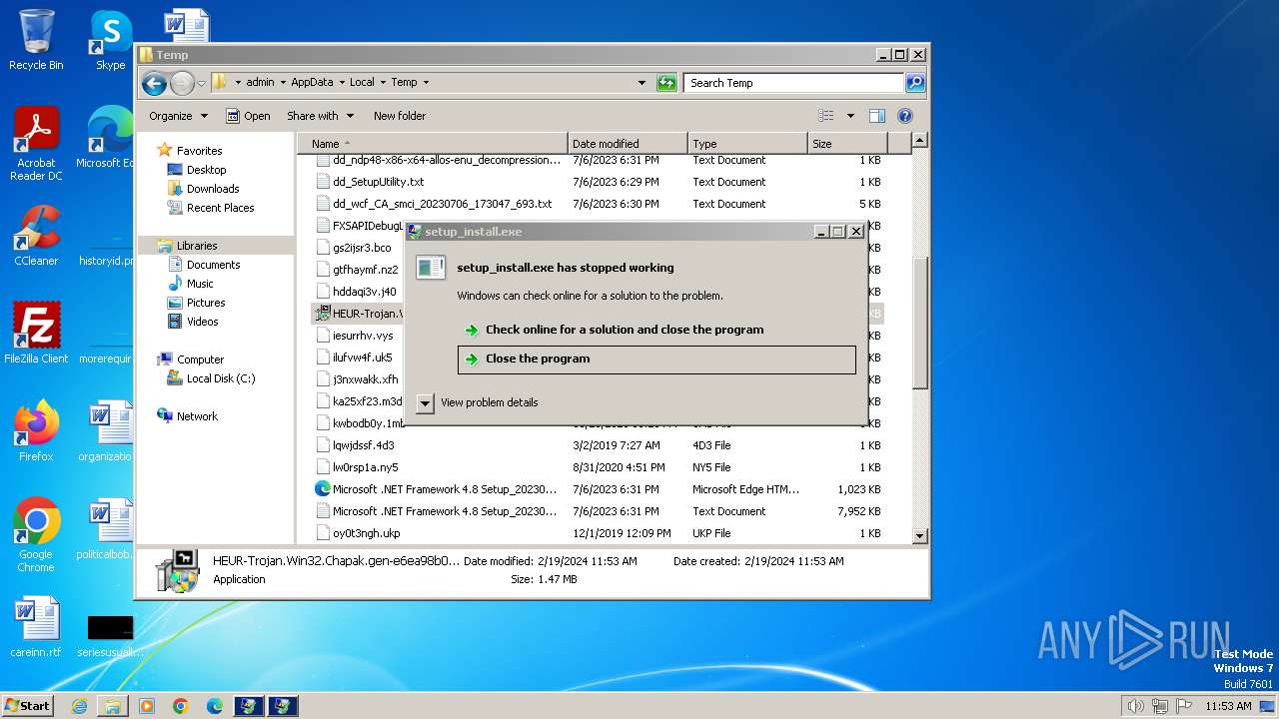Viewport: 1279px width, 719px height.
Task: Open recent pages dropdown arrow
Action: coord(201,83)
